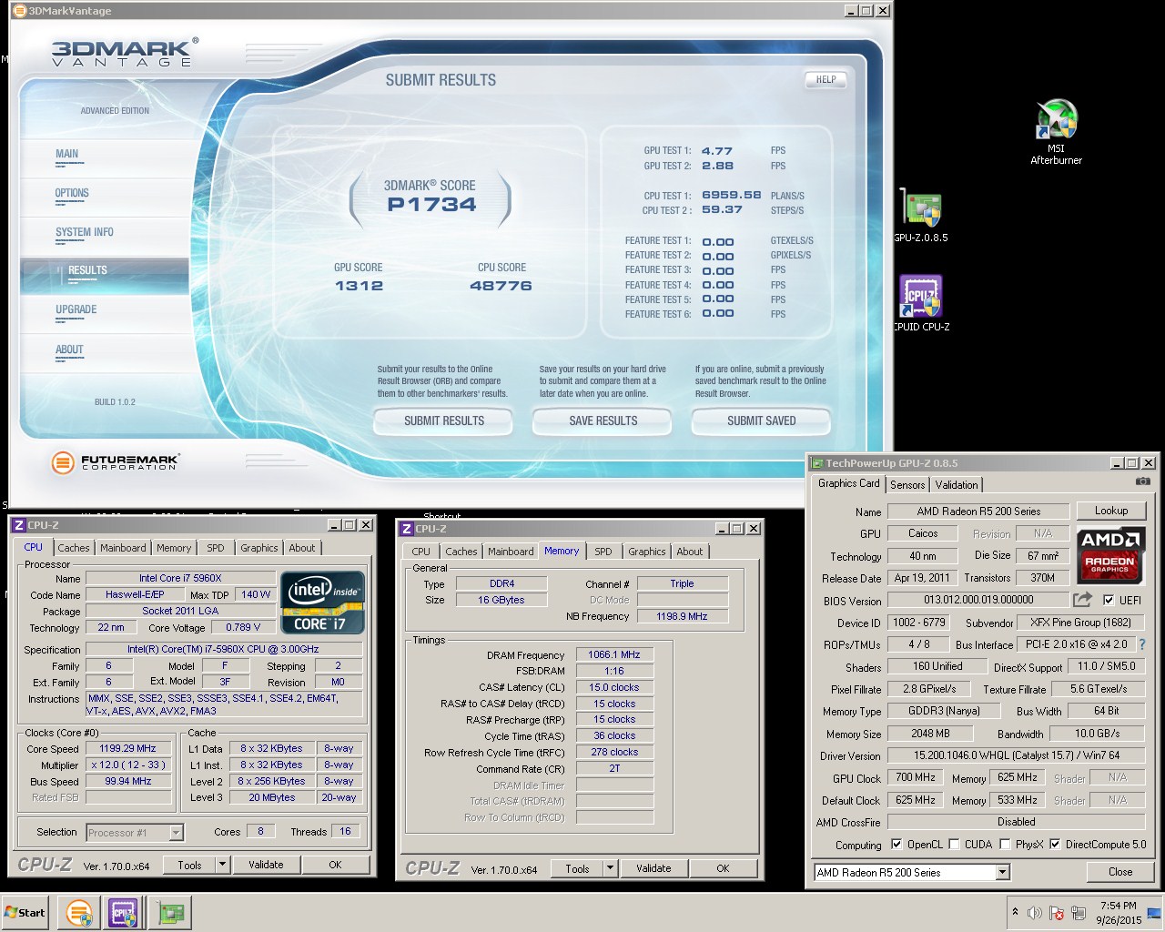Open the AMD Radeon R5 200 Series GPU dropdown
The image size is (1165, 932).
(x=1002, y=872)
